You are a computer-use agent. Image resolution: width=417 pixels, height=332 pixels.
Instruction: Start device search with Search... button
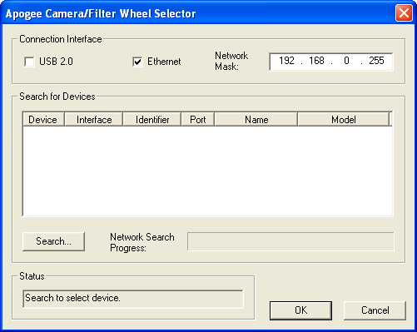coord(53,241)
